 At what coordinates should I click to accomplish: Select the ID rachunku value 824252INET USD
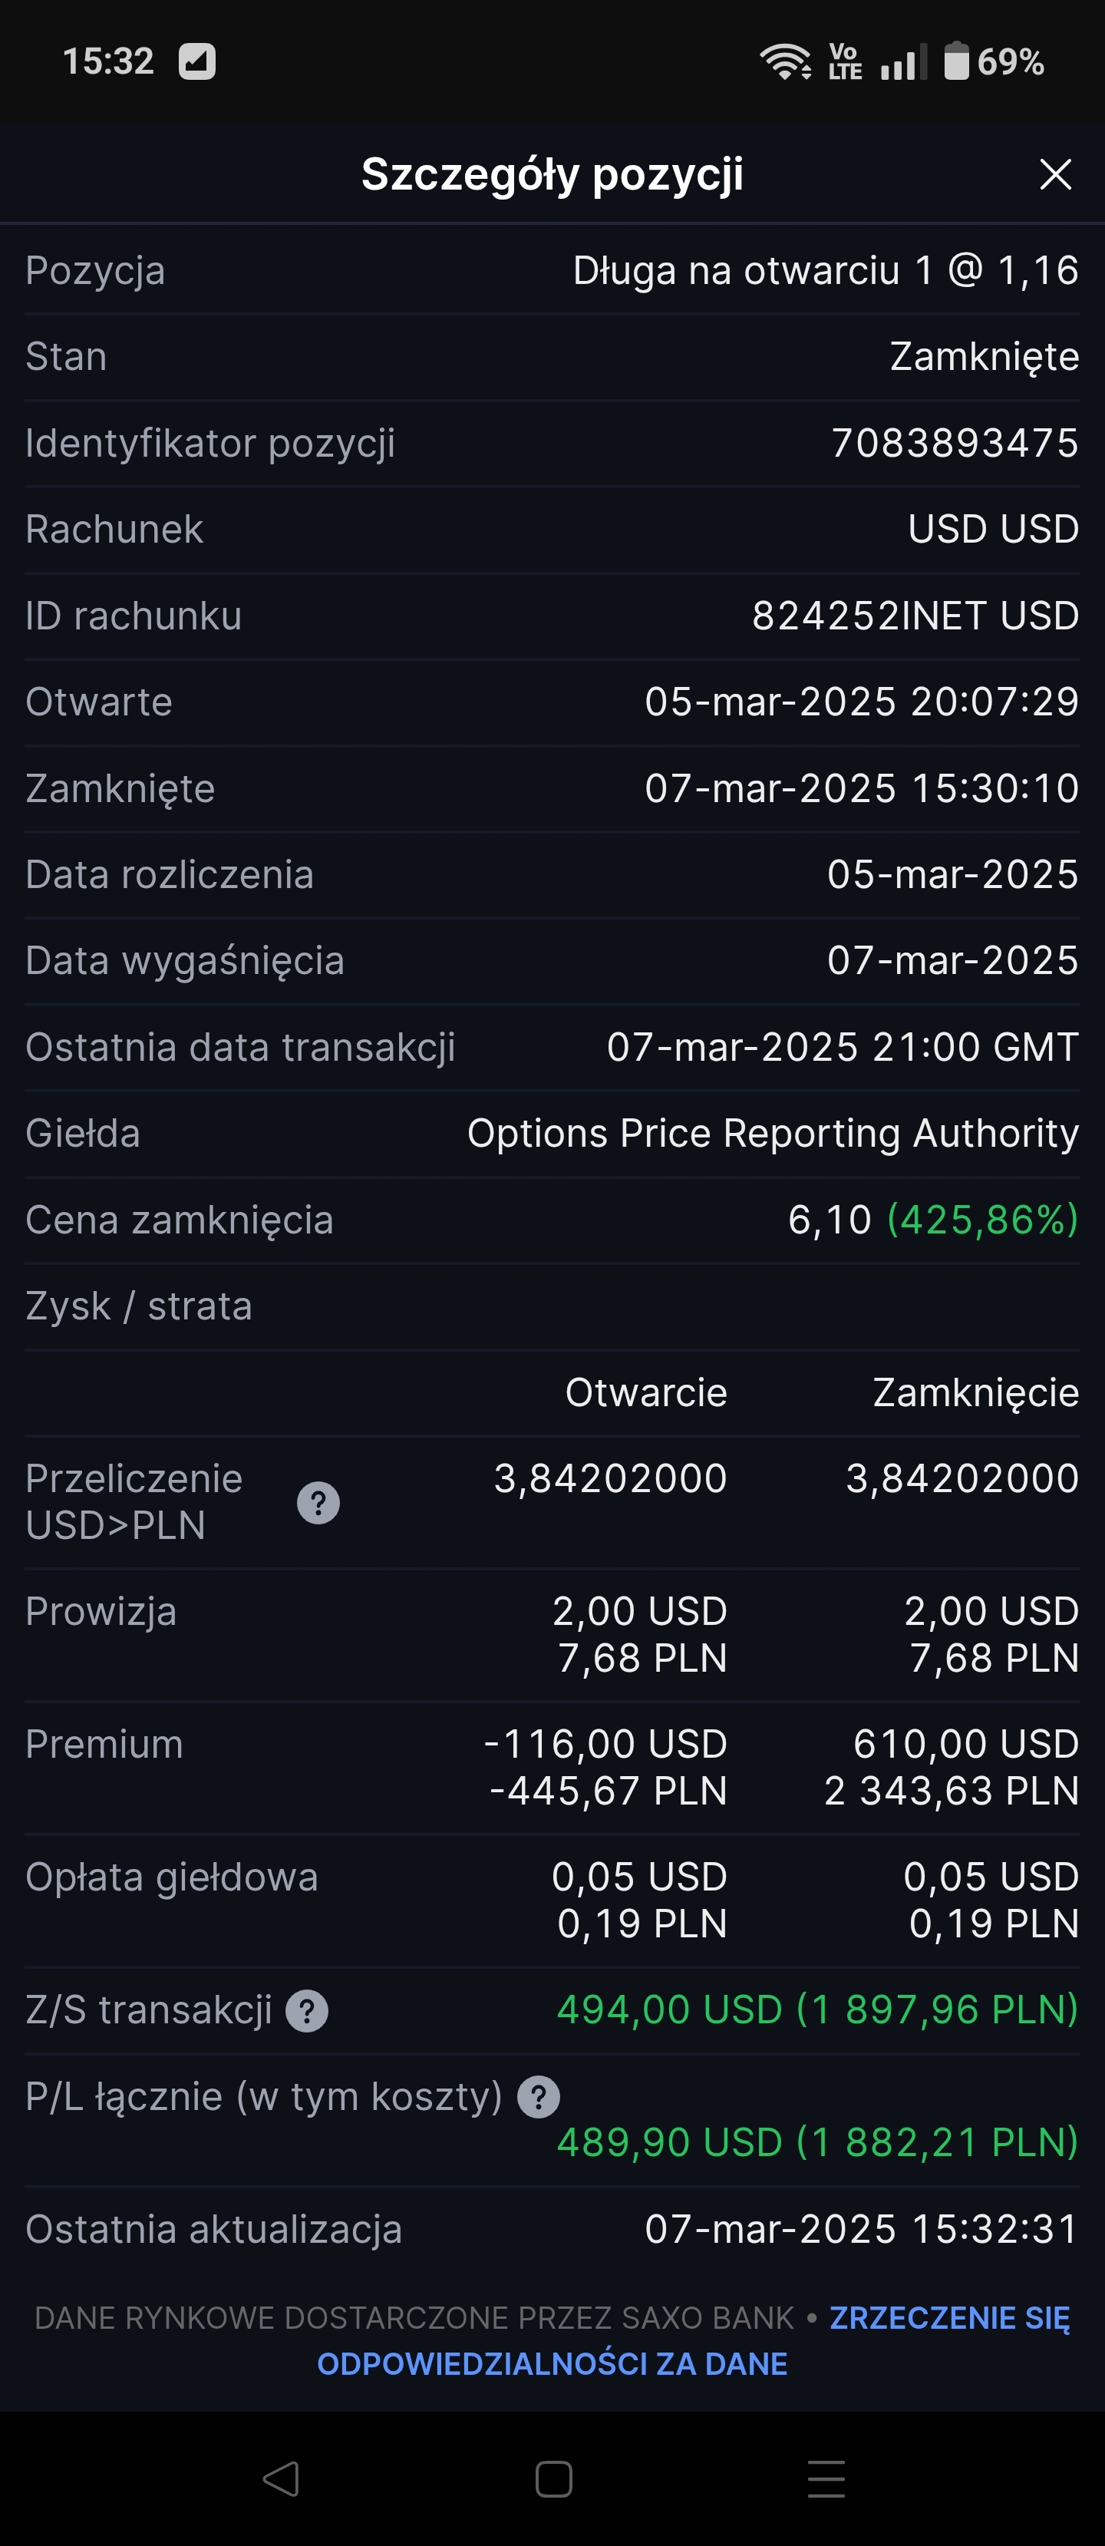[914, 616]
